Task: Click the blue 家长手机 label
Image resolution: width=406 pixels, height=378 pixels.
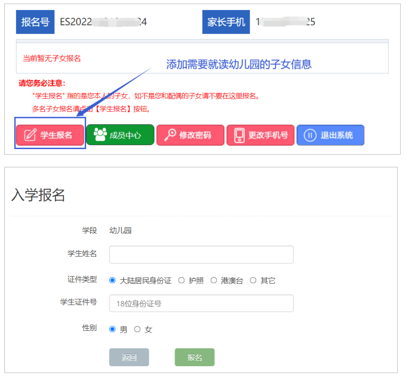Action: tap(226, 22)
